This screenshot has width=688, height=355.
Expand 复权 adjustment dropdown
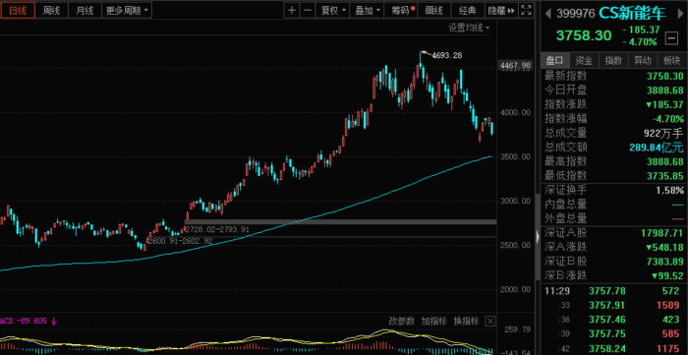pos(333,11)
